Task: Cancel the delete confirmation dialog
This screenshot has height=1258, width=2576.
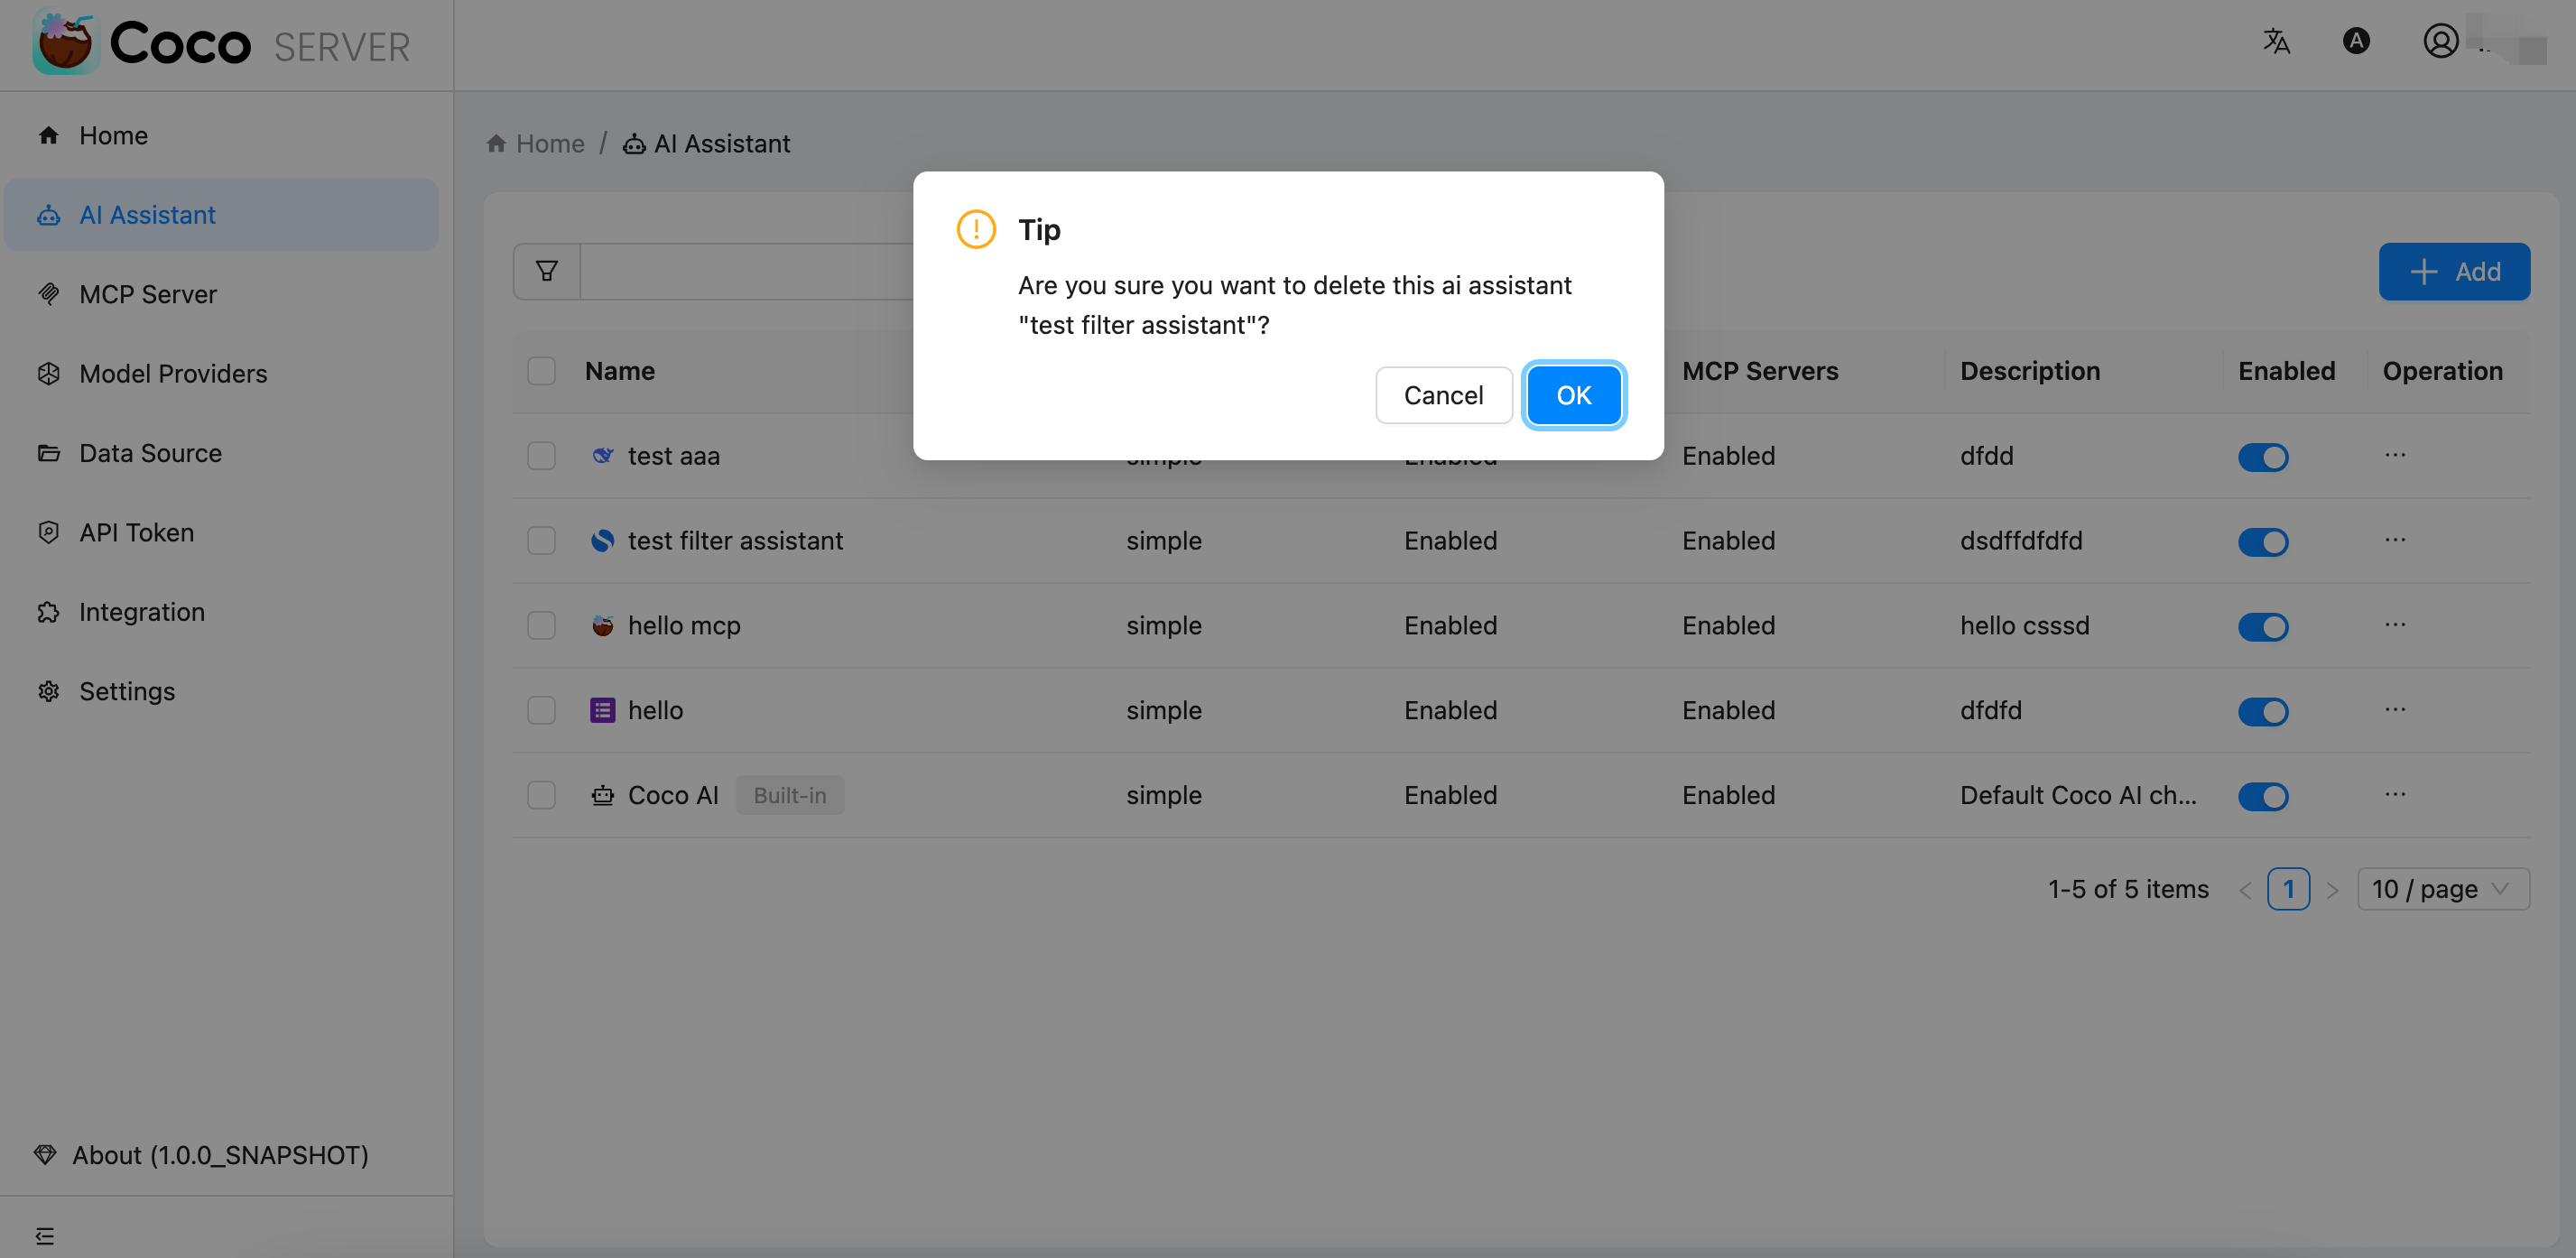Action: point(1443,395)
